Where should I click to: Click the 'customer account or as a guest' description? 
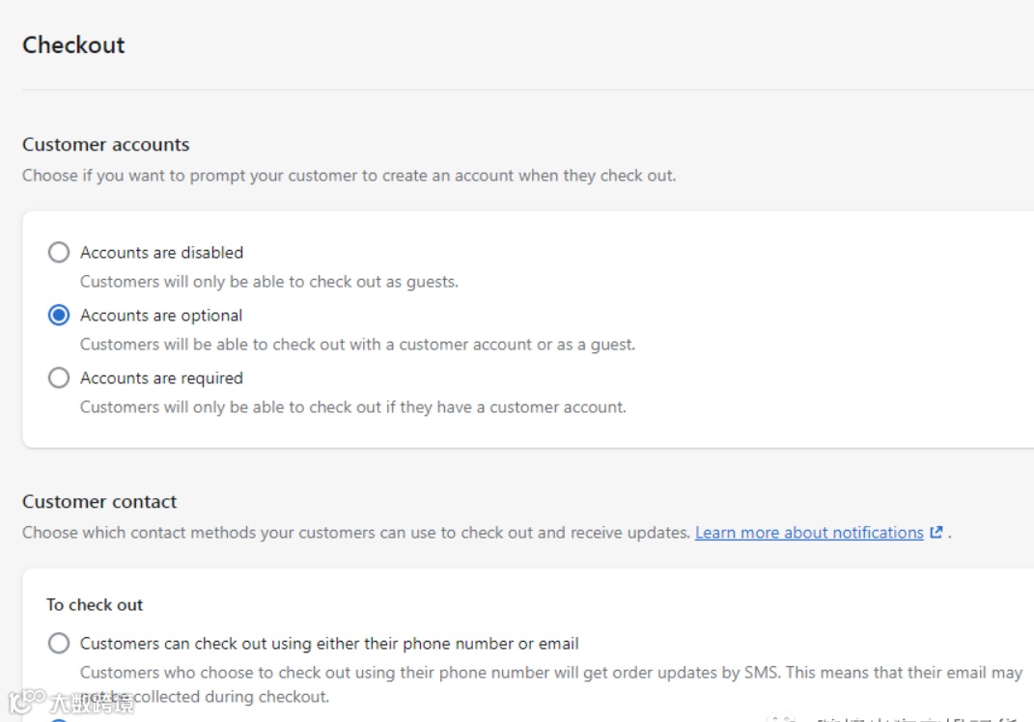click(357, 345)
